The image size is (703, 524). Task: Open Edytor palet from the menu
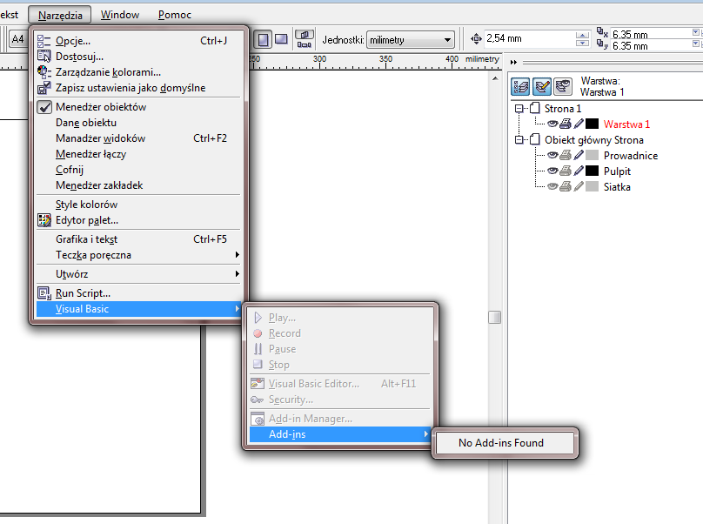pos(86,220)
